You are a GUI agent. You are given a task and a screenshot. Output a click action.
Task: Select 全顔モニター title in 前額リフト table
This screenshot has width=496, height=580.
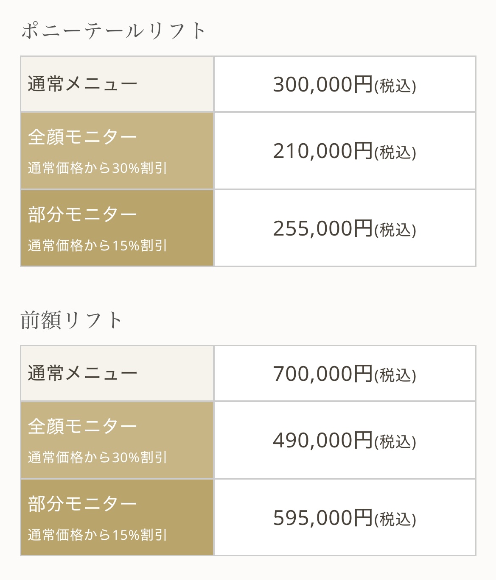pos(83,426)
